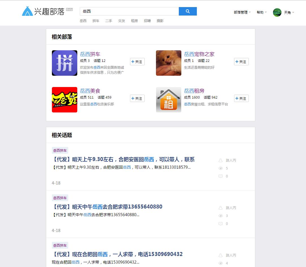306x267 pixels.
Task: Click 成员 1600 话题 942 stats
Action: click(201, 97)
